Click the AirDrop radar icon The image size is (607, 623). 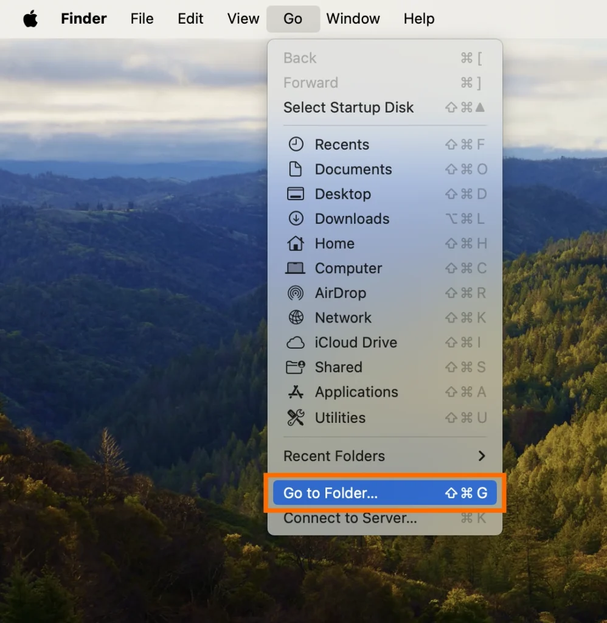[296, 293]
